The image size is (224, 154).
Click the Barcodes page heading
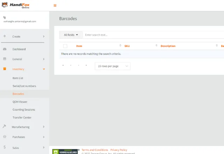coord(68,19)
